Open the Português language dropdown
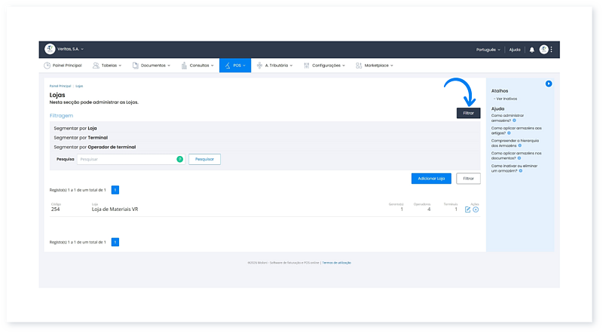 coord(488,50)
